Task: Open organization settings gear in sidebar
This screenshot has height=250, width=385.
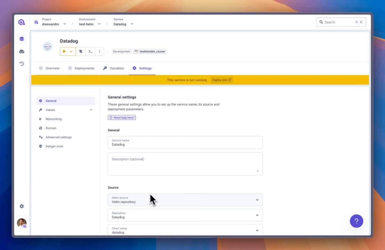Action: 22,206
